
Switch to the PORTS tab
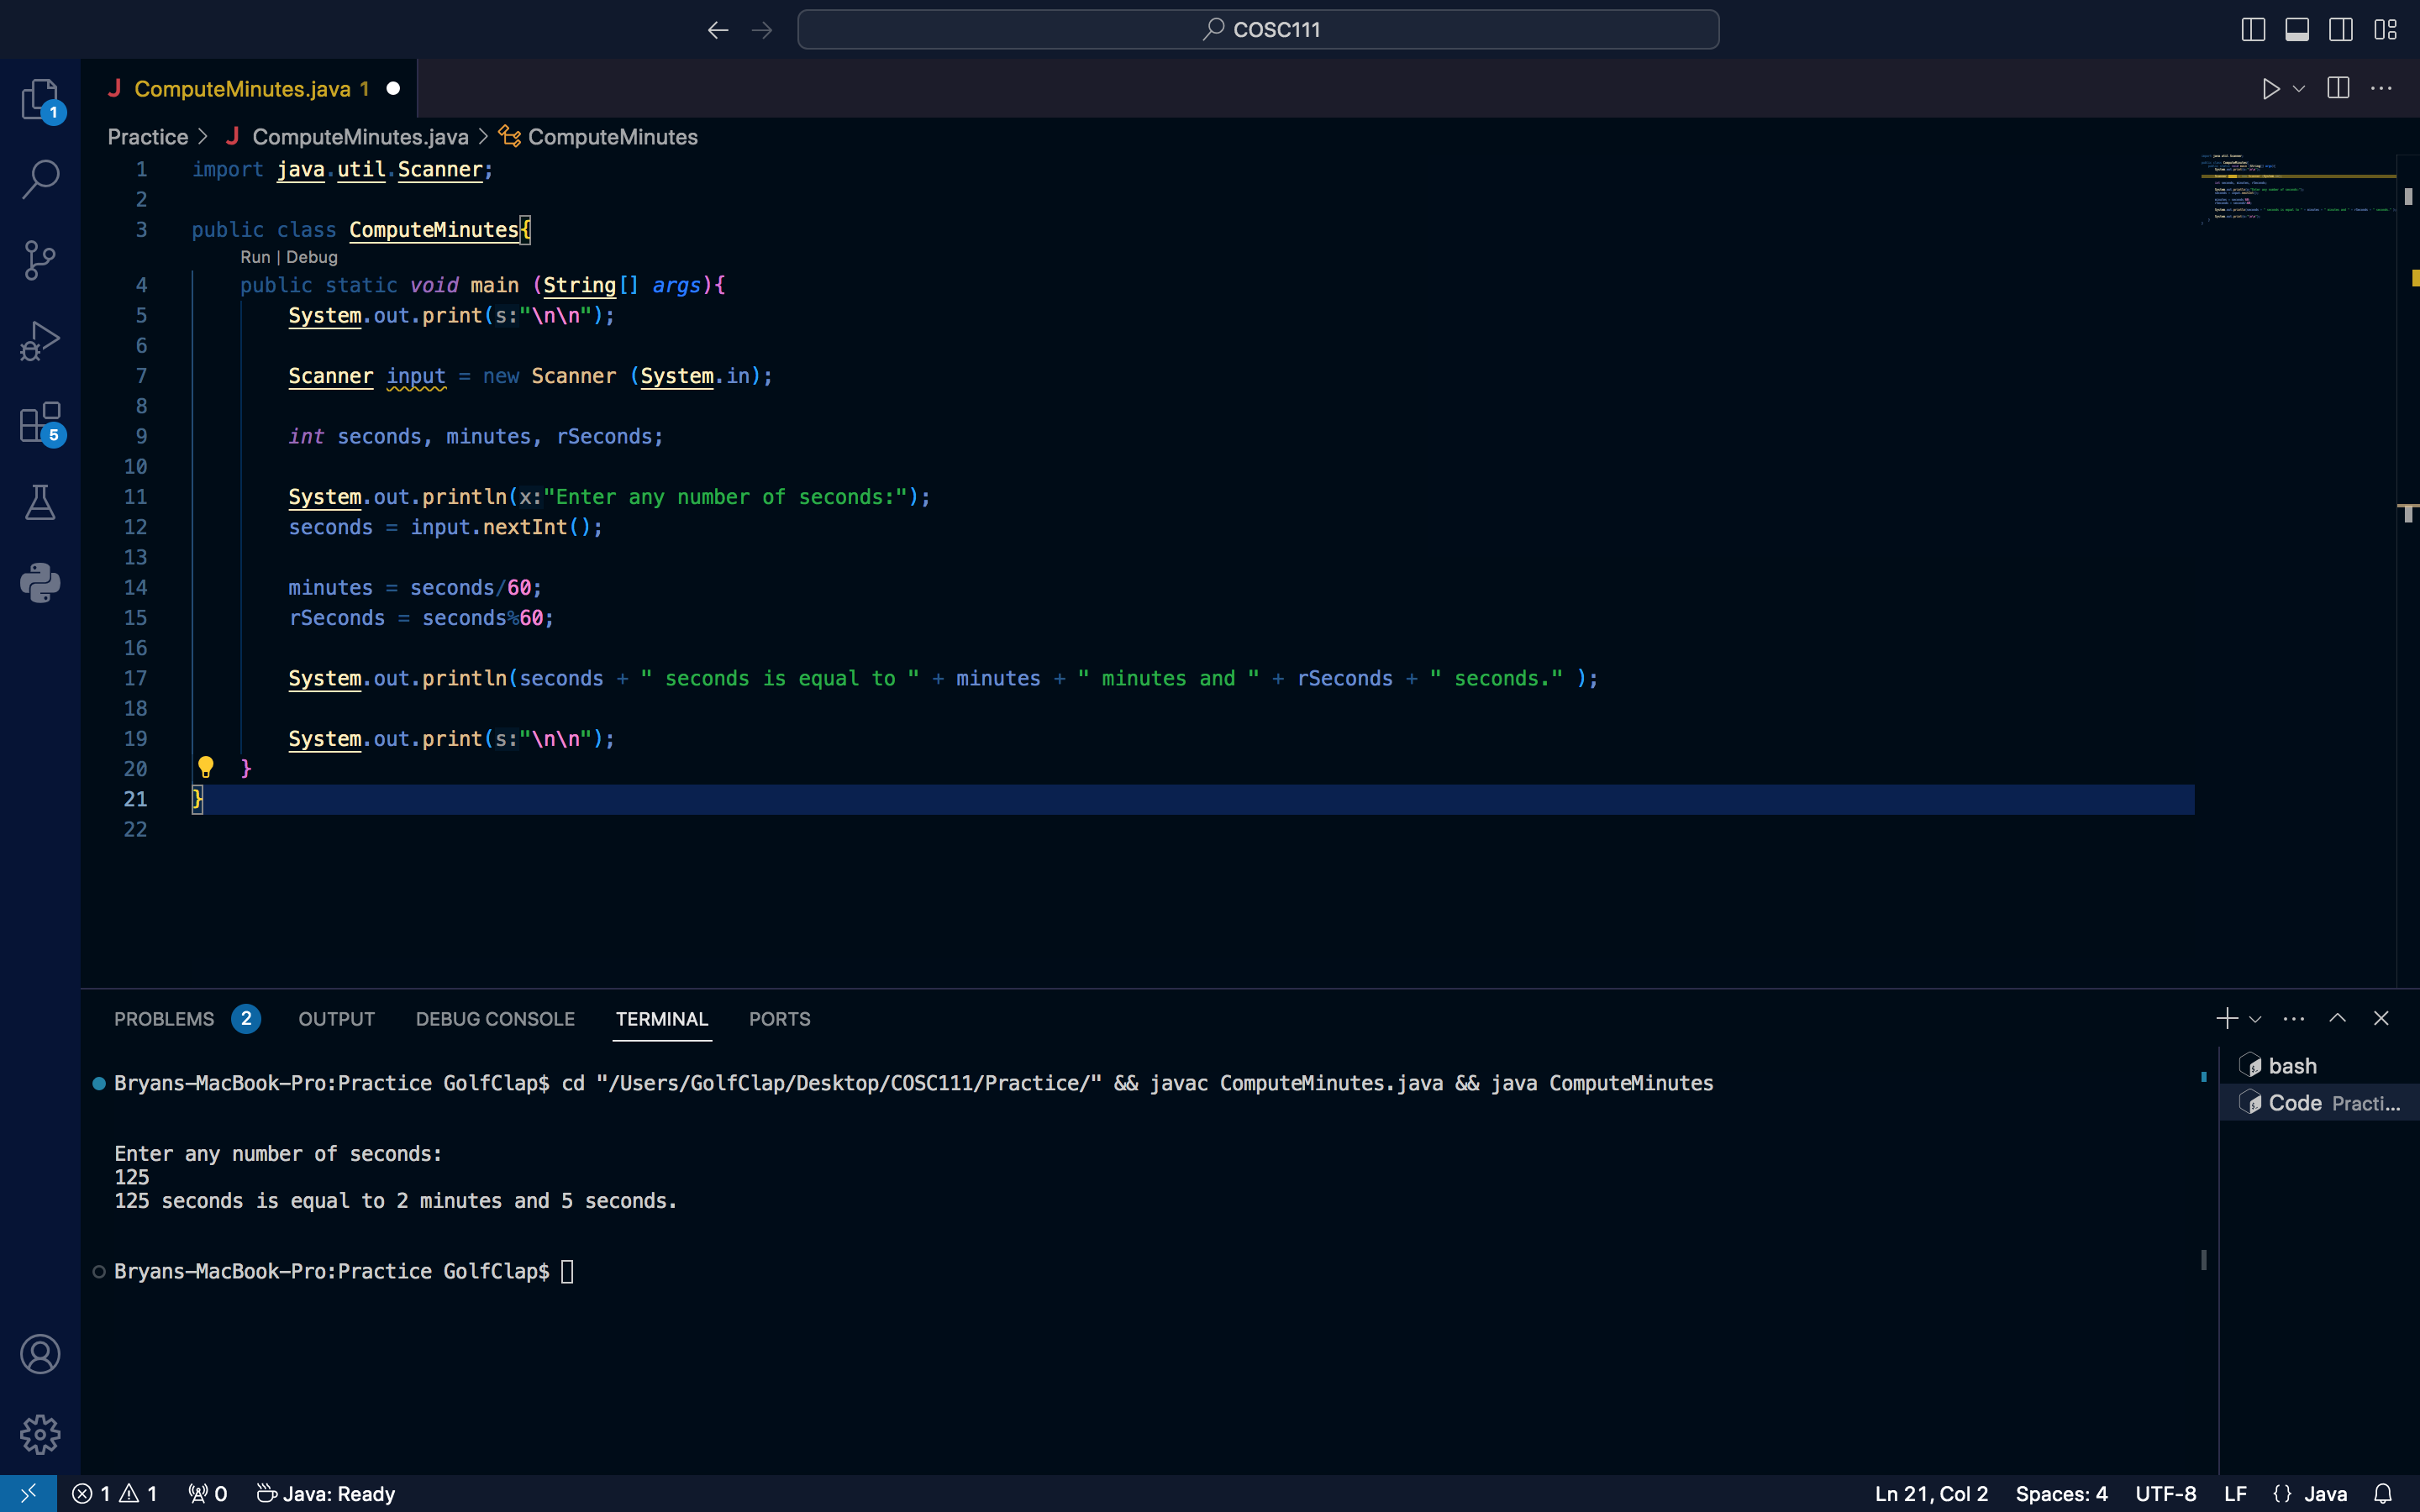(780, 1019)
